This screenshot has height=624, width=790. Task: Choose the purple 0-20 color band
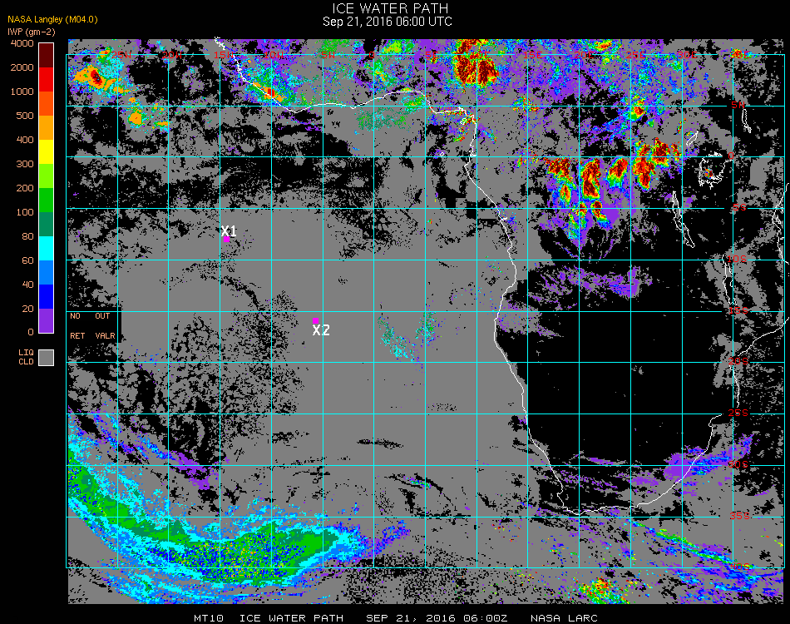pyautogui.click(x=47, y=321)
